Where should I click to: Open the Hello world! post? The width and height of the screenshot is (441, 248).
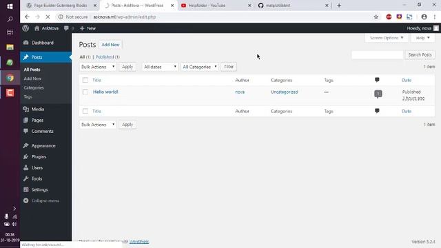[105, 92]
